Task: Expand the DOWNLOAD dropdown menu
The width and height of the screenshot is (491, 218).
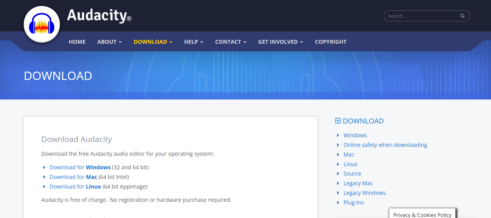Action: coord(153,42)
